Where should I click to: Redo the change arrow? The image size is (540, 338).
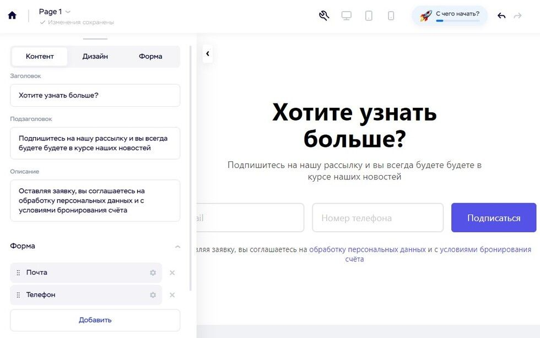(x=517, y=16)
